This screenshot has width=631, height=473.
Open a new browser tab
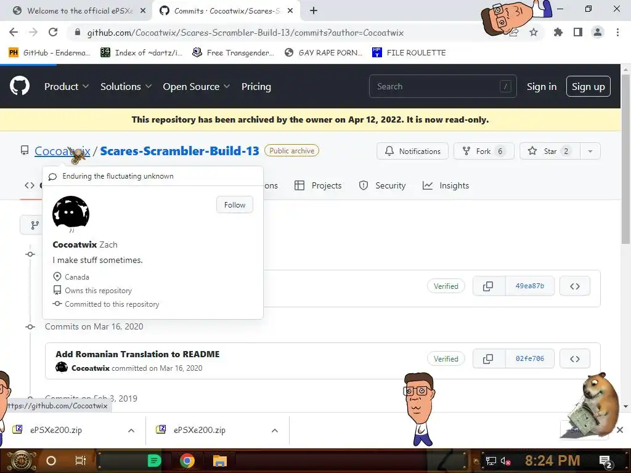314,11
